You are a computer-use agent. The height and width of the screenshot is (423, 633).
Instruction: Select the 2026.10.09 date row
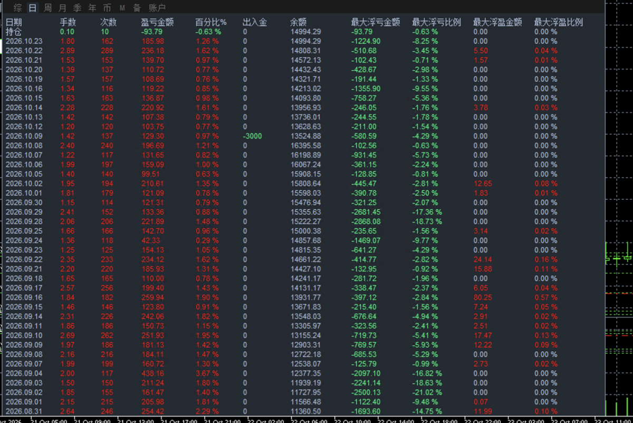point(24,136)
